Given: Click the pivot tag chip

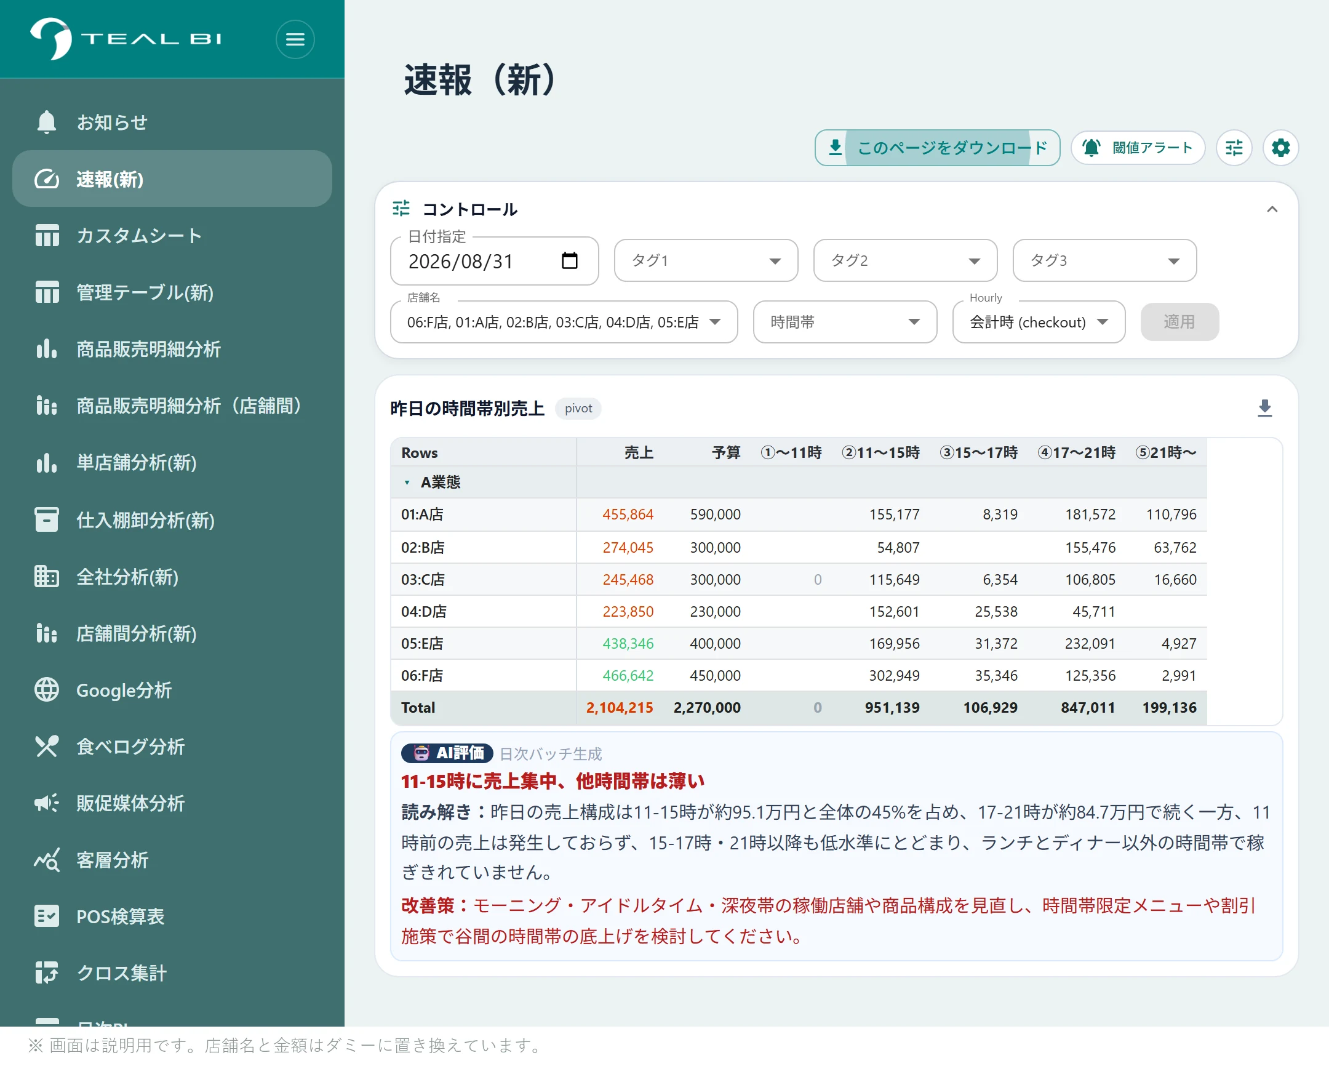Looking at the screenshot, I should point(578,408).
